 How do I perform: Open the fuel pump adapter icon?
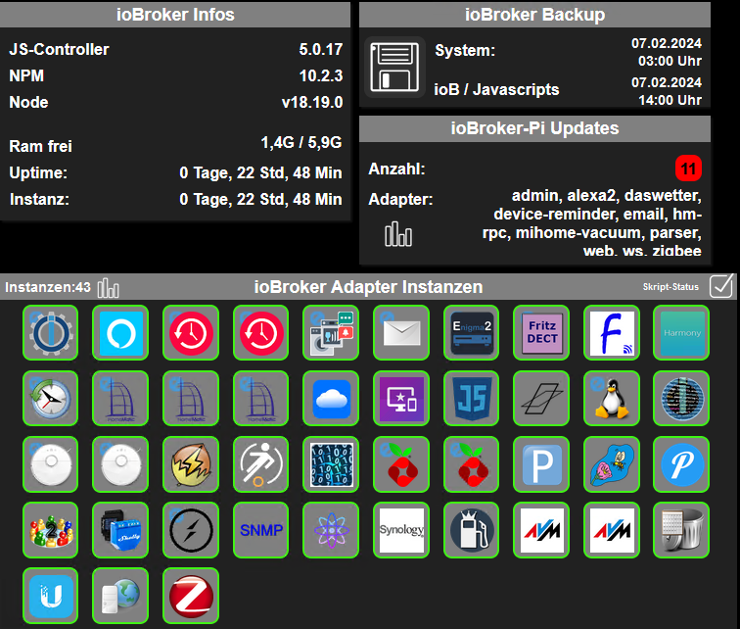471,530
